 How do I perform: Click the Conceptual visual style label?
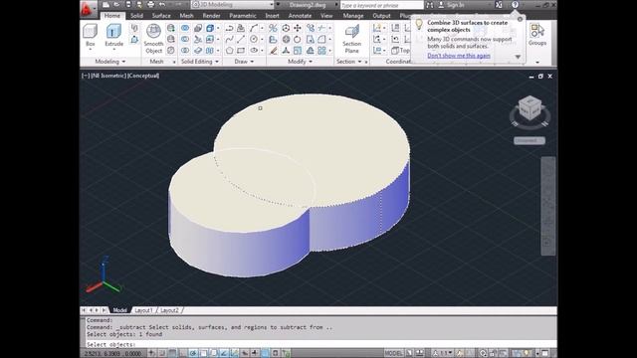coord(143,76)
